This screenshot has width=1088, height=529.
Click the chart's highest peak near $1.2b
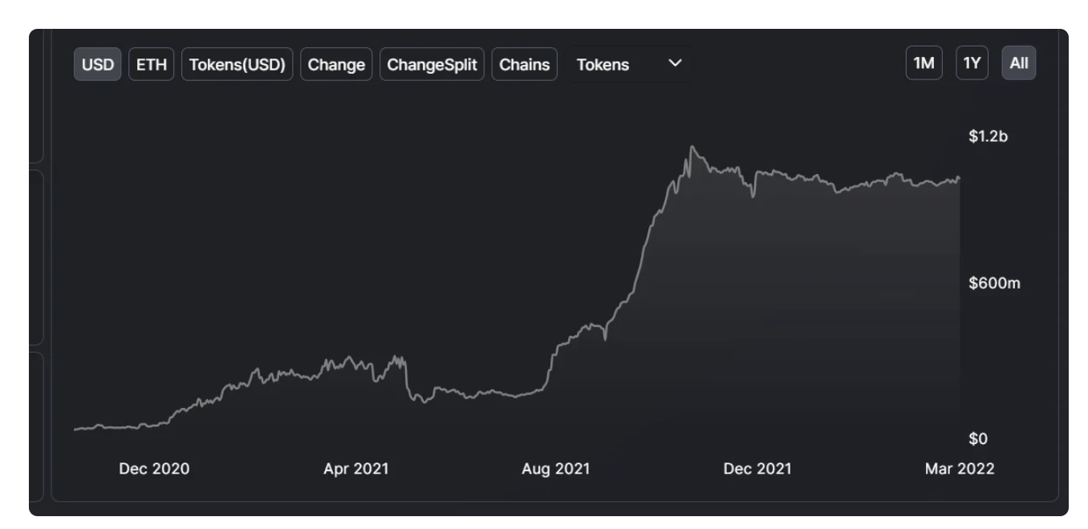692,147
